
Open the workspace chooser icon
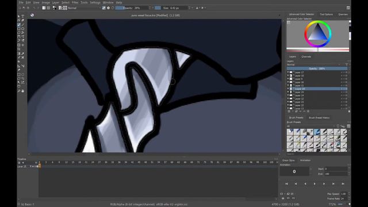348,8
